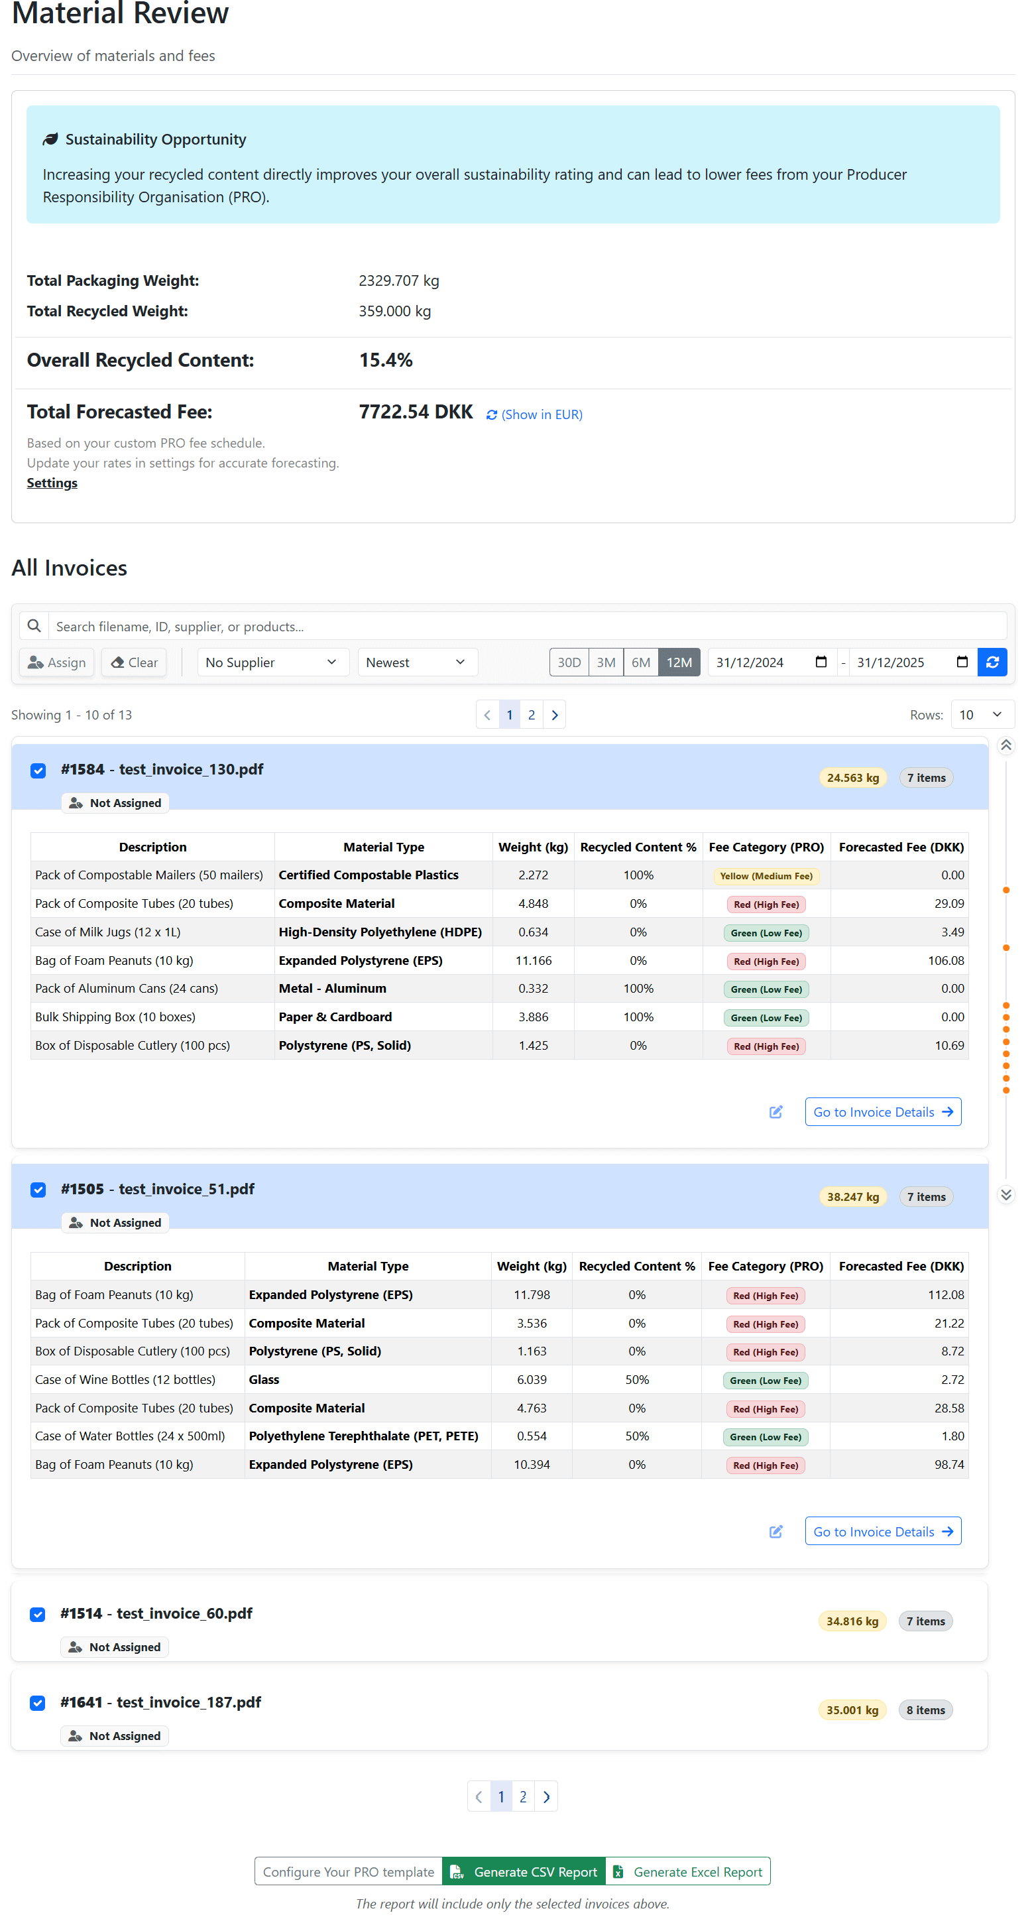
Task: Click Show in EUR link
Action: point(542,414)
